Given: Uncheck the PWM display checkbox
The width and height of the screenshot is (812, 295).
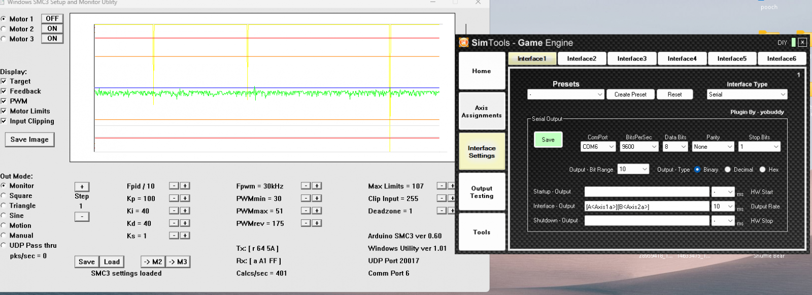Looking at the screenshot, I should (4, 101).
